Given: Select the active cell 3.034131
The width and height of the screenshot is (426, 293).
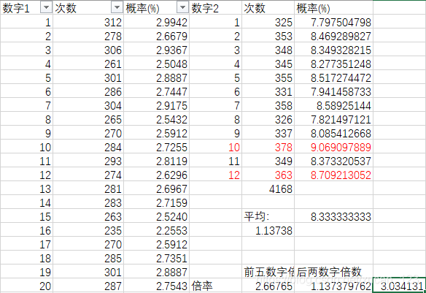Looking at the screenshot, I should point(400,286).
